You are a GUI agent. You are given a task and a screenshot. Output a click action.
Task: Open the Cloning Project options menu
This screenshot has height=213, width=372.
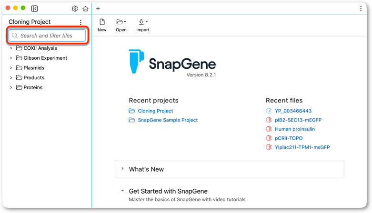pos(80,22)
